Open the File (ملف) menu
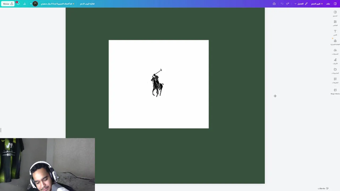The height and width of the screenshot is (191, 340). (328, 4)
